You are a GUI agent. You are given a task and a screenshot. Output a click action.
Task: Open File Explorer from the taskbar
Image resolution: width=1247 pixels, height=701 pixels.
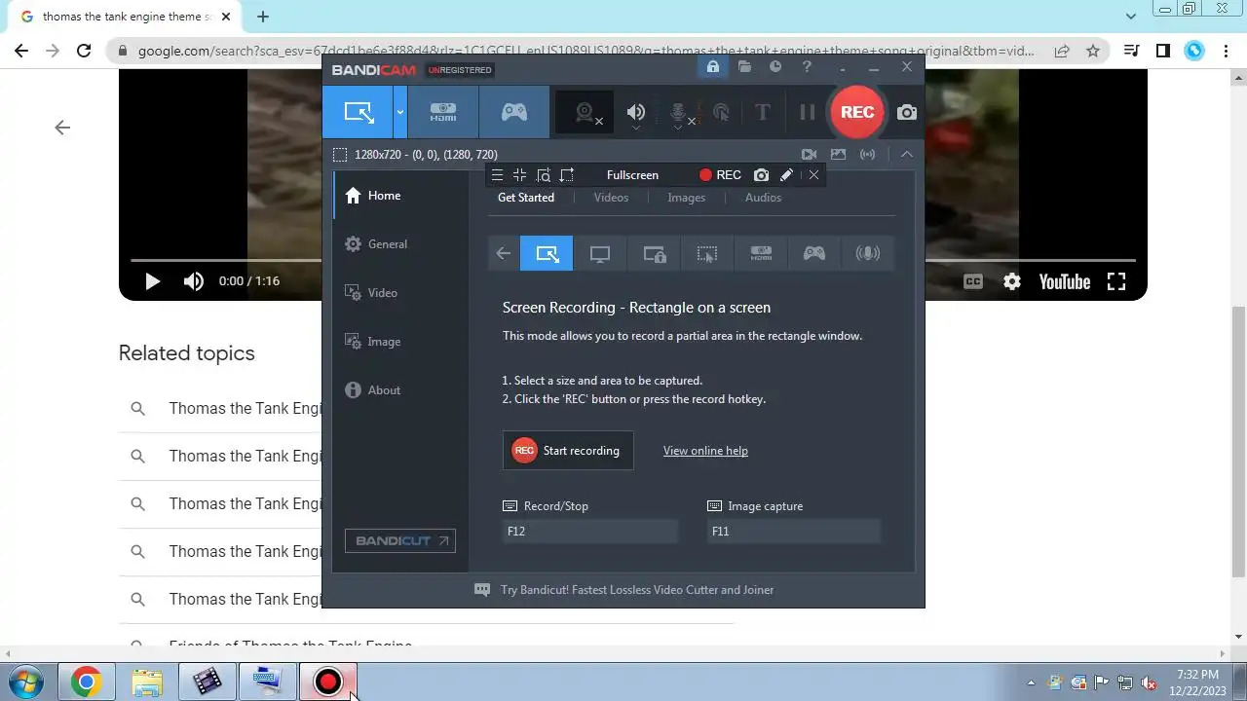[x=146, y=682]
